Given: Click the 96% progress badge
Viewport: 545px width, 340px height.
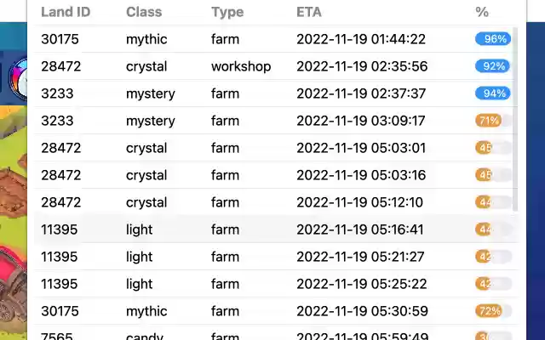Looking at the screenshot, I should pyautogui.click(x=493, y=39).
